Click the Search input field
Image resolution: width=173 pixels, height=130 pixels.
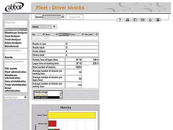tap(52, 17)
